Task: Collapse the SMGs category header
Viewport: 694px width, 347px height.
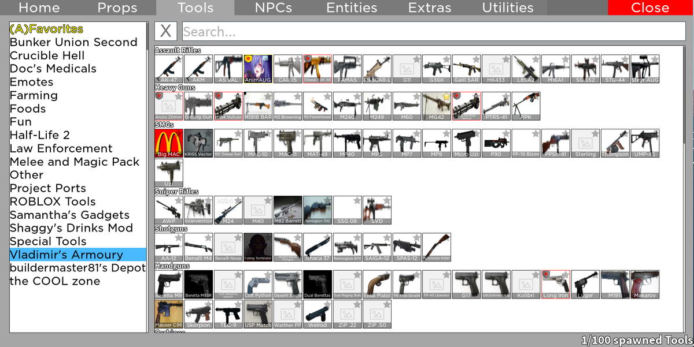Action: click(x=163, y=125)
